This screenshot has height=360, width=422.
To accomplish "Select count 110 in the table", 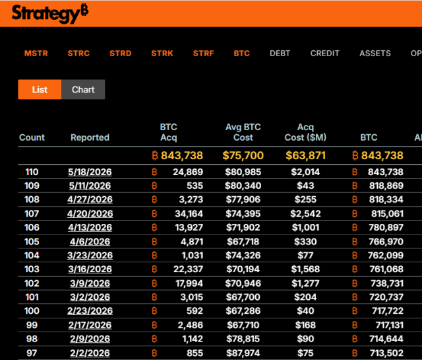I will (32, 172).
